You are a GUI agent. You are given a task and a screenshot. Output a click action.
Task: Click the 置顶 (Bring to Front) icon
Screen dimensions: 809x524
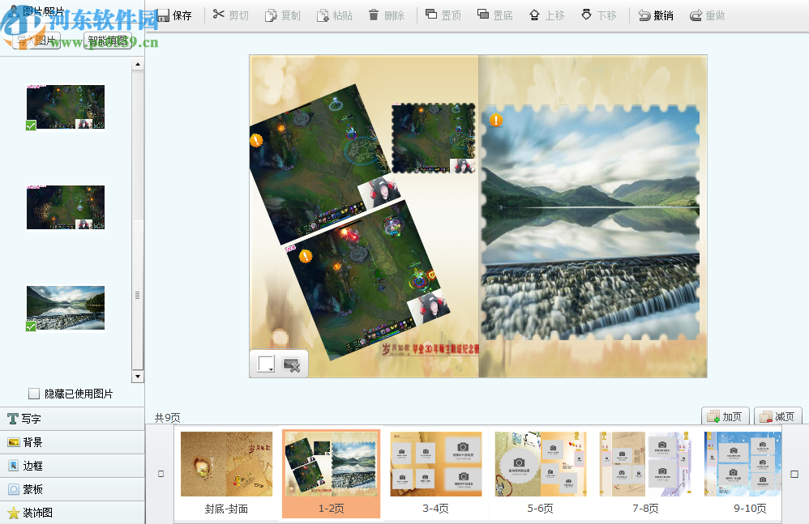click(x=443, y=14)
